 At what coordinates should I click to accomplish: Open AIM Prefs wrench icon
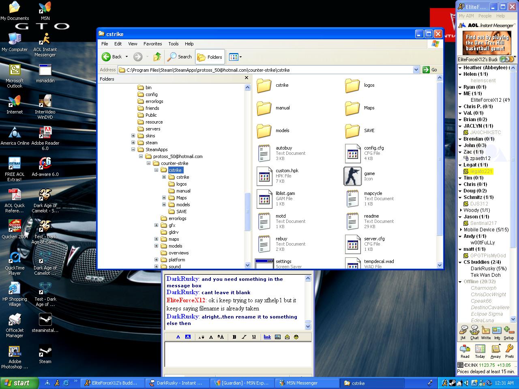pyautogui.click(x=510, y=351)
